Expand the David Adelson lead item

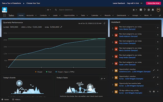pyautogui.click(x=113, y=35)
